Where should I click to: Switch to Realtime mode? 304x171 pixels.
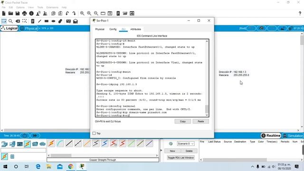pos(271,135)
